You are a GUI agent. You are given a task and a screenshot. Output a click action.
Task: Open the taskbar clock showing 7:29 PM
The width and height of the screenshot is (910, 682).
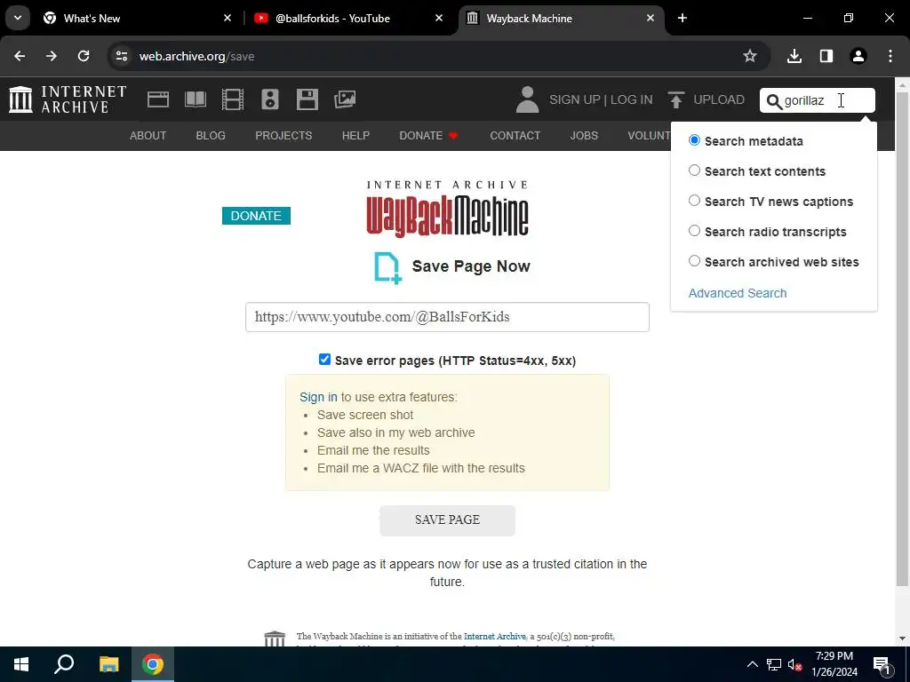834,664
